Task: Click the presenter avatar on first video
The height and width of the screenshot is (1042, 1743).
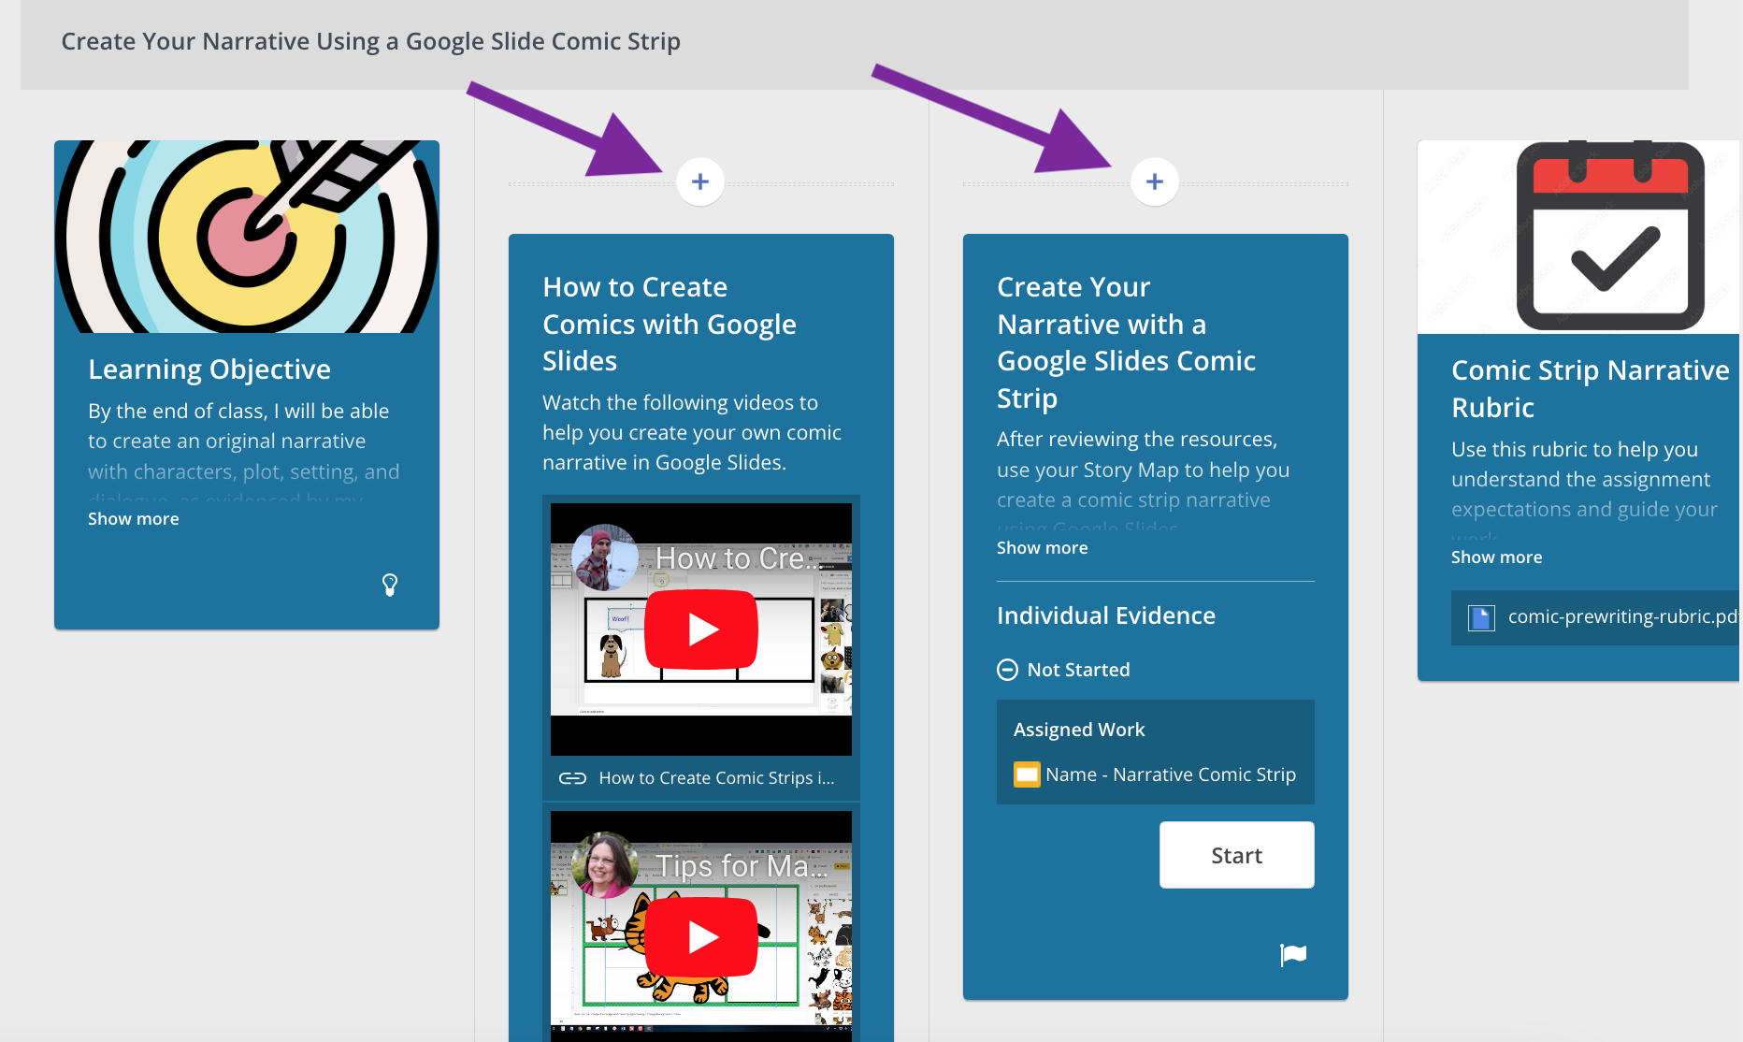Action: click(x=605, y=557)
